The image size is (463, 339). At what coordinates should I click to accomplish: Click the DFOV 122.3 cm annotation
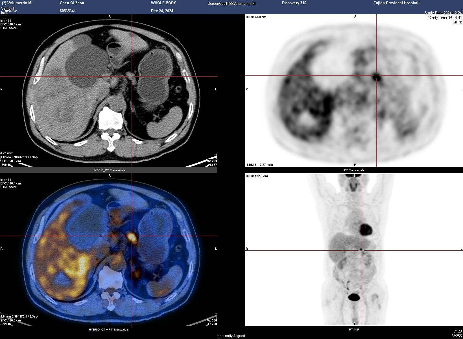tap(257, 176)
